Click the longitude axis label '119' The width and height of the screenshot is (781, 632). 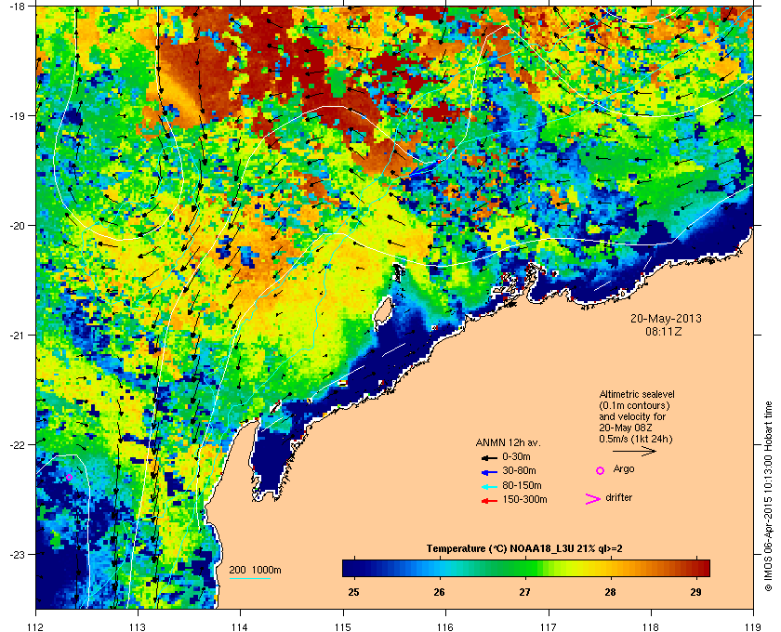(754, 627)
